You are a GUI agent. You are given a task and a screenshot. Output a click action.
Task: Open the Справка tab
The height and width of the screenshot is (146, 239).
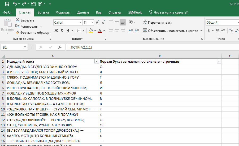tap(115, 12)
